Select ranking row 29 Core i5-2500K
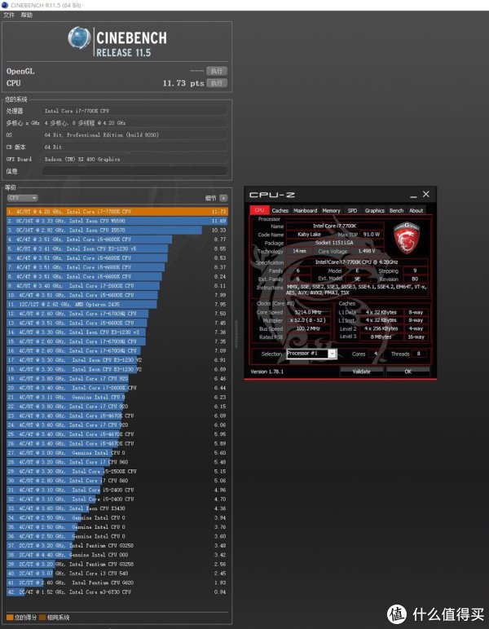 (x=117, y=472)
